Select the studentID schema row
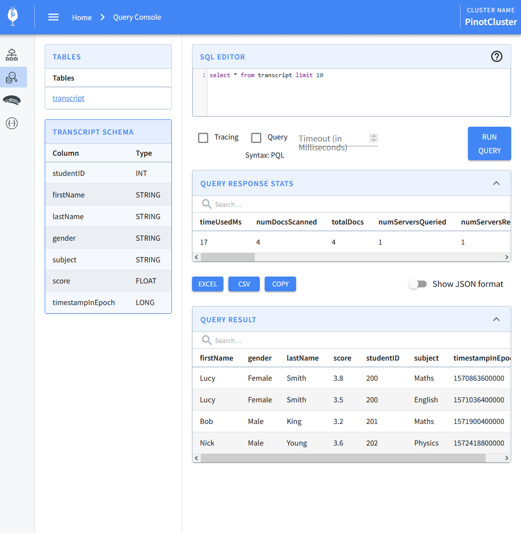Image resolution: width=521 pixels, height=533 pixels. tap(109, 173)
